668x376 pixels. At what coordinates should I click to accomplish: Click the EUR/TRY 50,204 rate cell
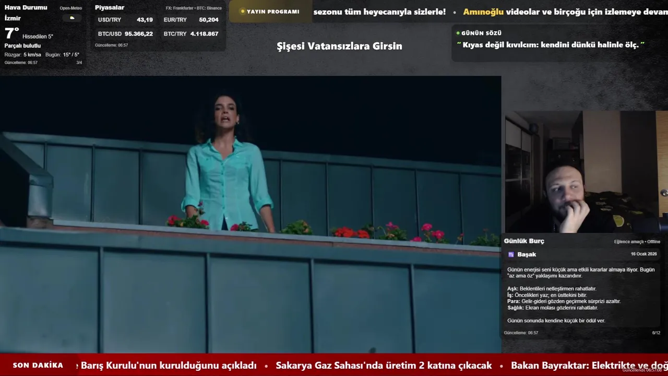click(x=191, y=20)
